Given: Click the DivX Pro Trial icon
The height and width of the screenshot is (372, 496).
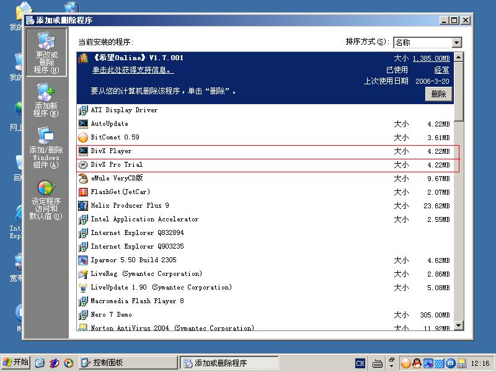Looking at the screenshot, I should [83, 164].
